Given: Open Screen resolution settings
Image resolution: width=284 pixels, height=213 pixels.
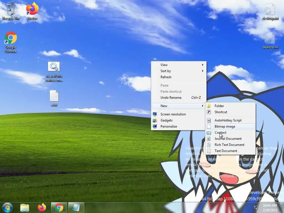Looking at the screenshot, I should tap(179, 114).
